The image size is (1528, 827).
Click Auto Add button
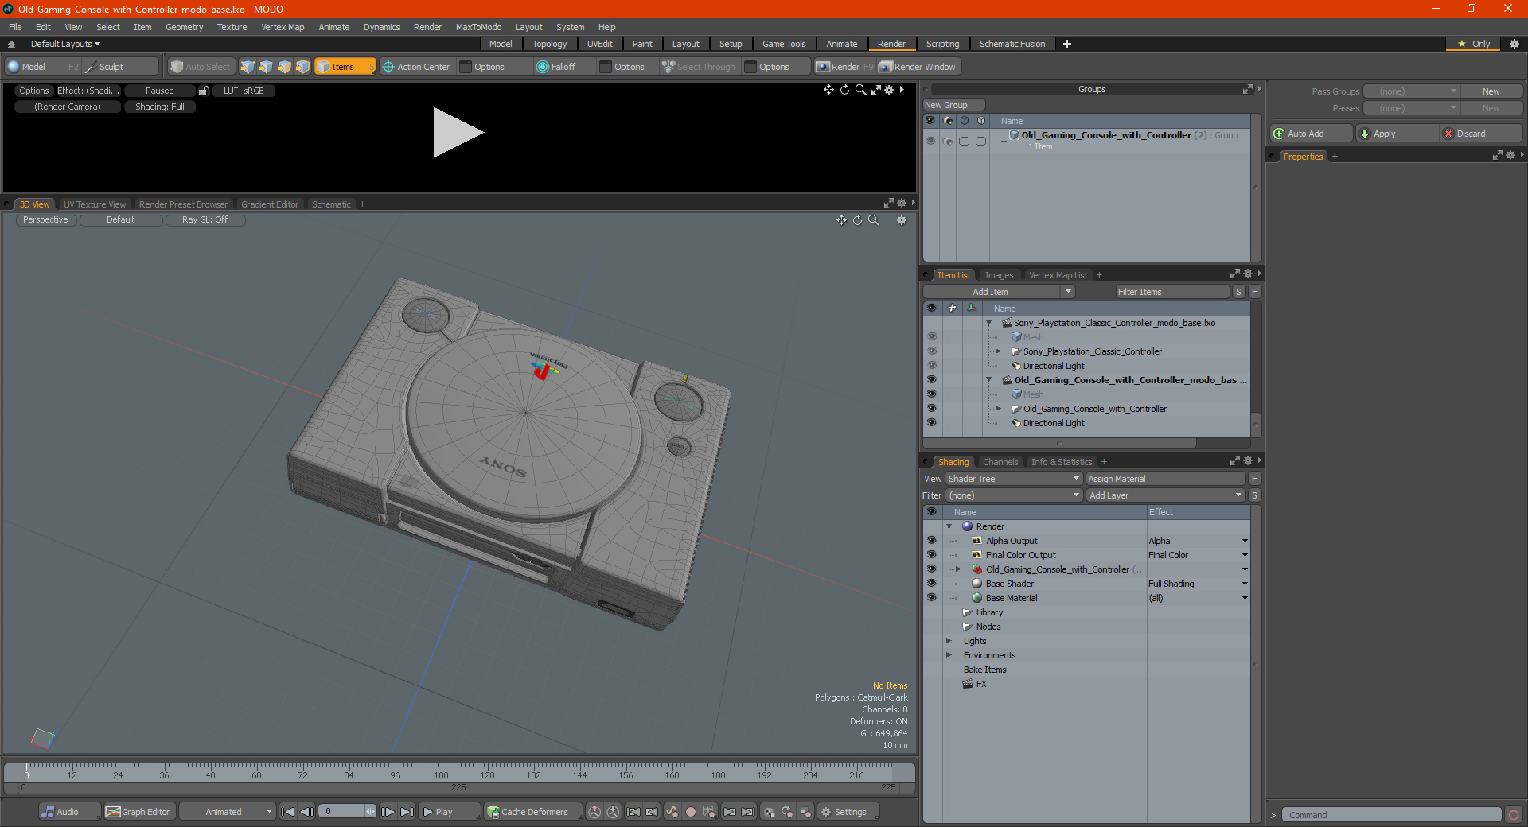point(1312,134)
